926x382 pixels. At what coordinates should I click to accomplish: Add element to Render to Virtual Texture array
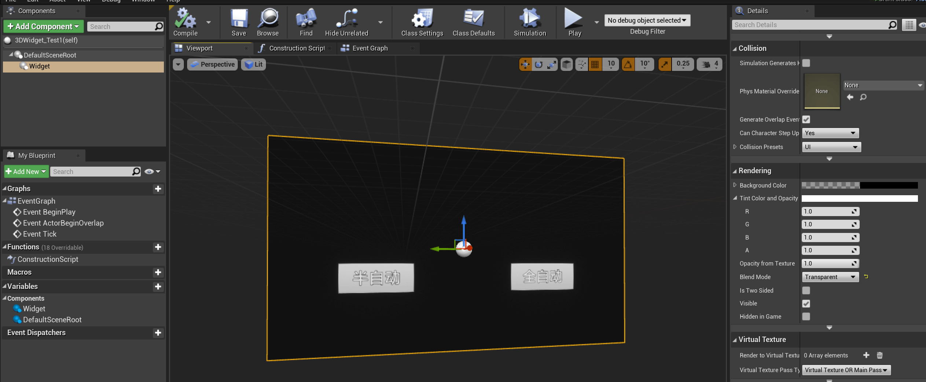(x=866, y=355)
